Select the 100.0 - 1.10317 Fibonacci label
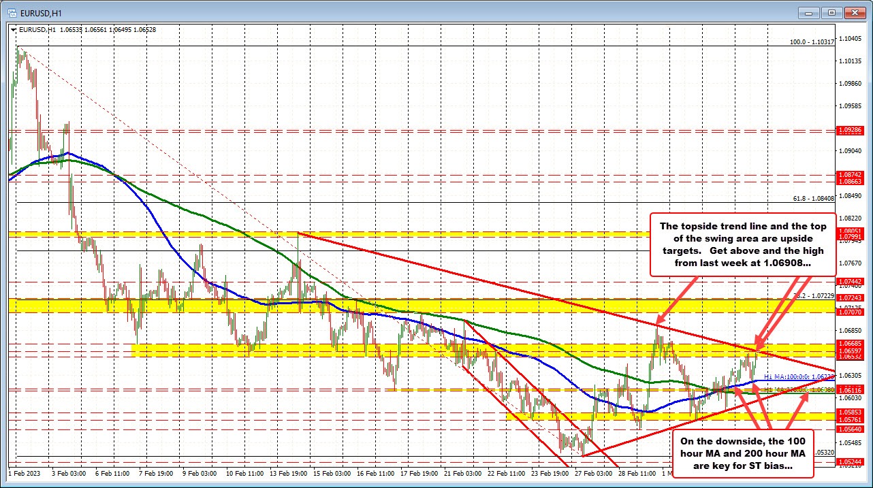873x488 pixels. tap(812, 42)
